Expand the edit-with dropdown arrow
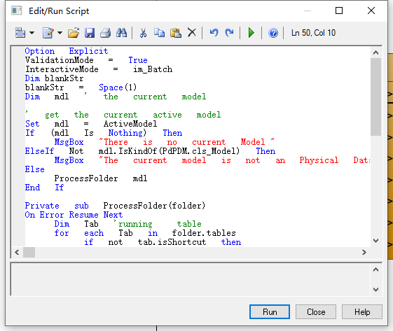393x331 pixels. coord(60,33)
